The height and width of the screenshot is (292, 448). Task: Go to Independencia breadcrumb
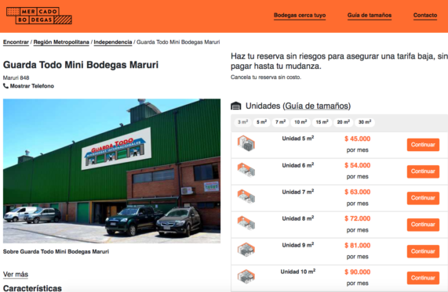click(x=113, y=42)
